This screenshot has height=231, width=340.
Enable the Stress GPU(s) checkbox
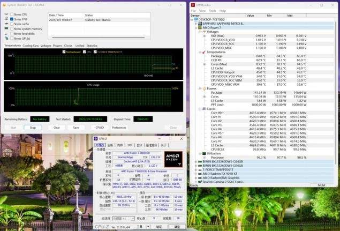[x=12, y=39]
